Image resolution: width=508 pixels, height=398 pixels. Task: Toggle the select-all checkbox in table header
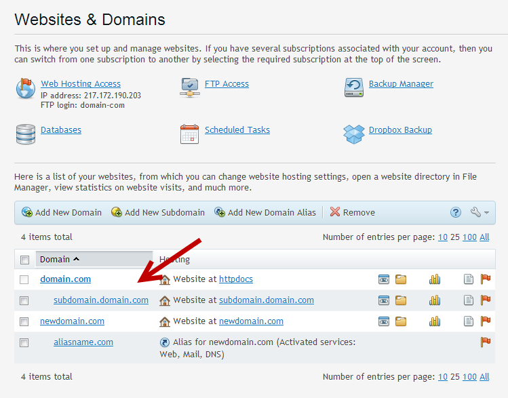[x=24, y=260]
